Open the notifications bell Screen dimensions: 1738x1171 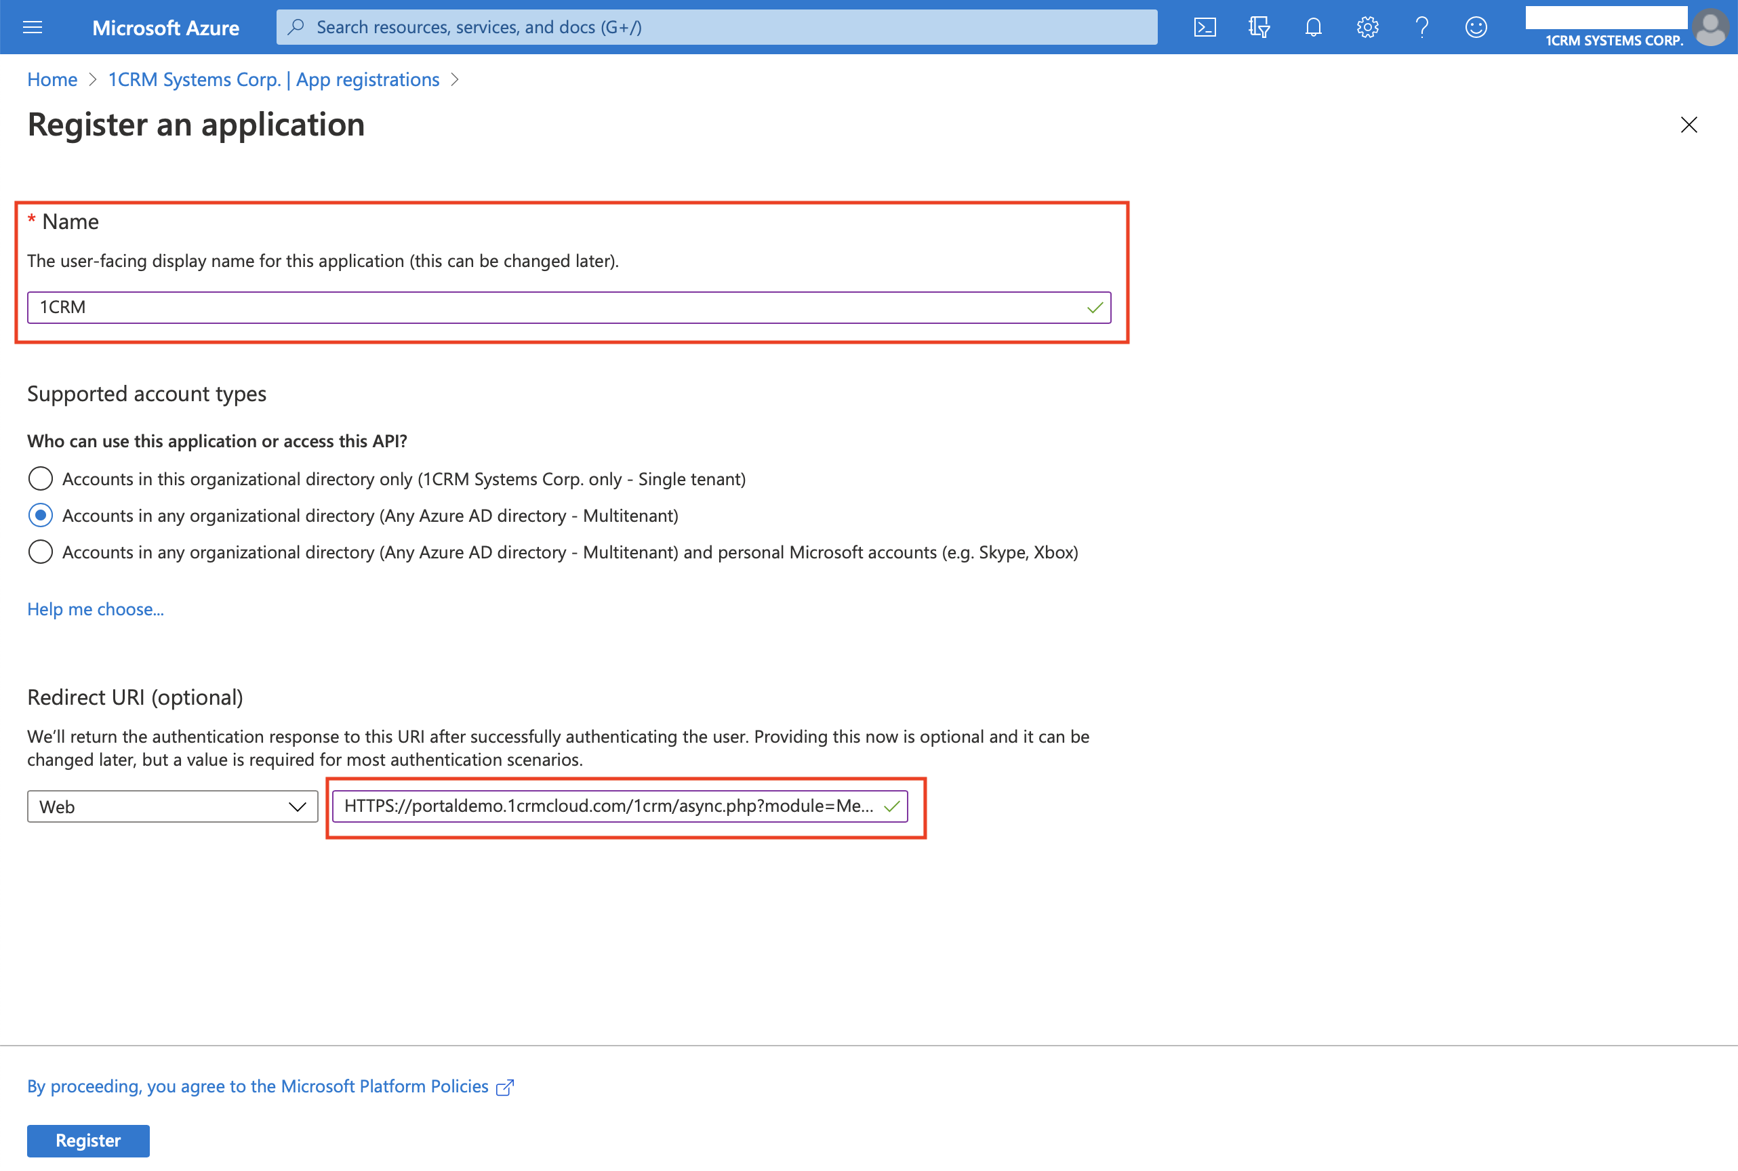[x=1313, y=28]
